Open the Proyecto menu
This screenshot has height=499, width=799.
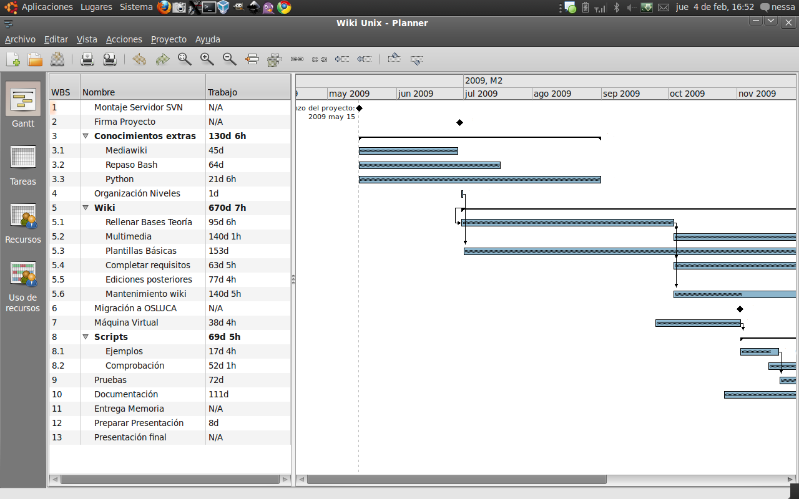point(169,39)
